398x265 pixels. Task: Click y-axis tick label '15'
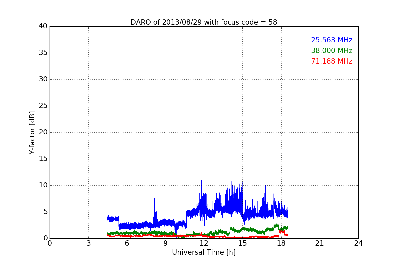click(x=43, y=159)
